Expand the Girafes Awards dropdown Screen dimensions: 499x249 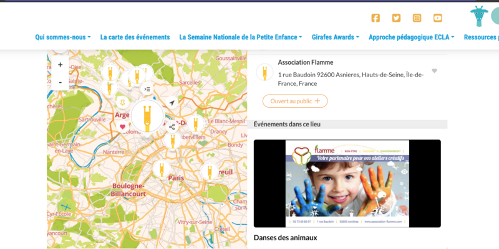pos(335,37)
